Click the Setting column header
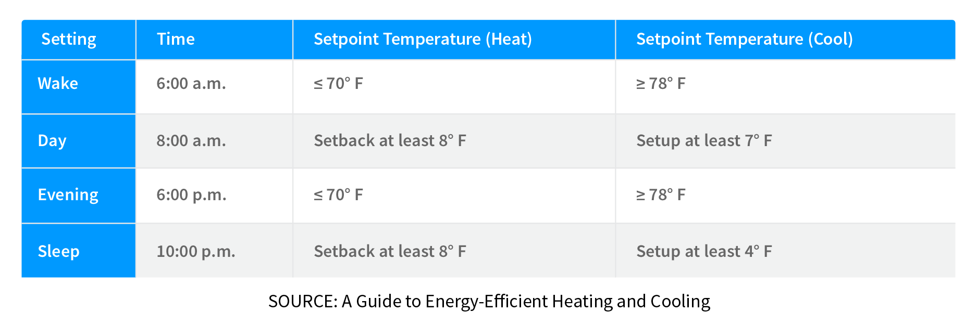 [69, 40]
